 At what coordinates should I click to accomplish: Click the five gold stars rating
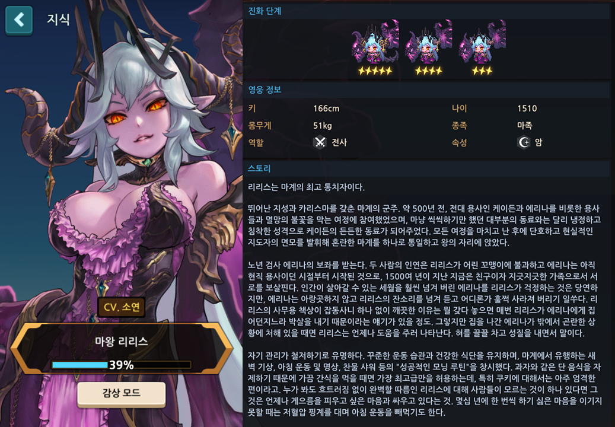point(375,71)
